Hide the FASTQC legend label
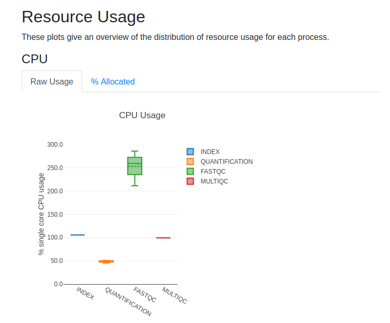Image resolution: width=390 pixels, height=323 pixels. tap(213, 172)
